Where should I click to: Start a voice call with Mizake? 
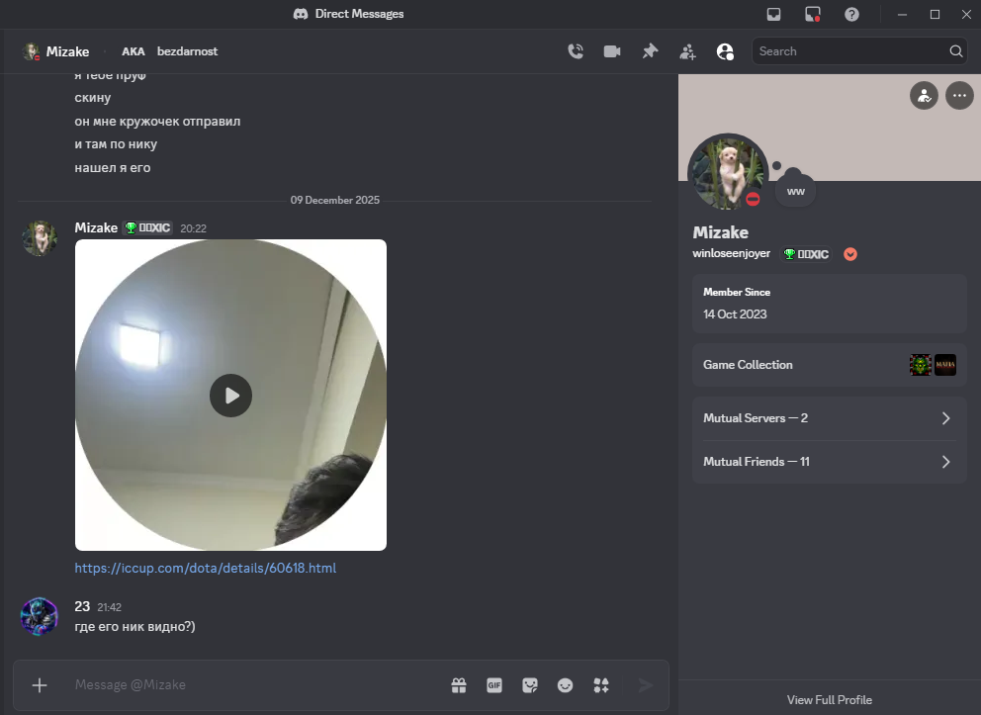[576, 51]
